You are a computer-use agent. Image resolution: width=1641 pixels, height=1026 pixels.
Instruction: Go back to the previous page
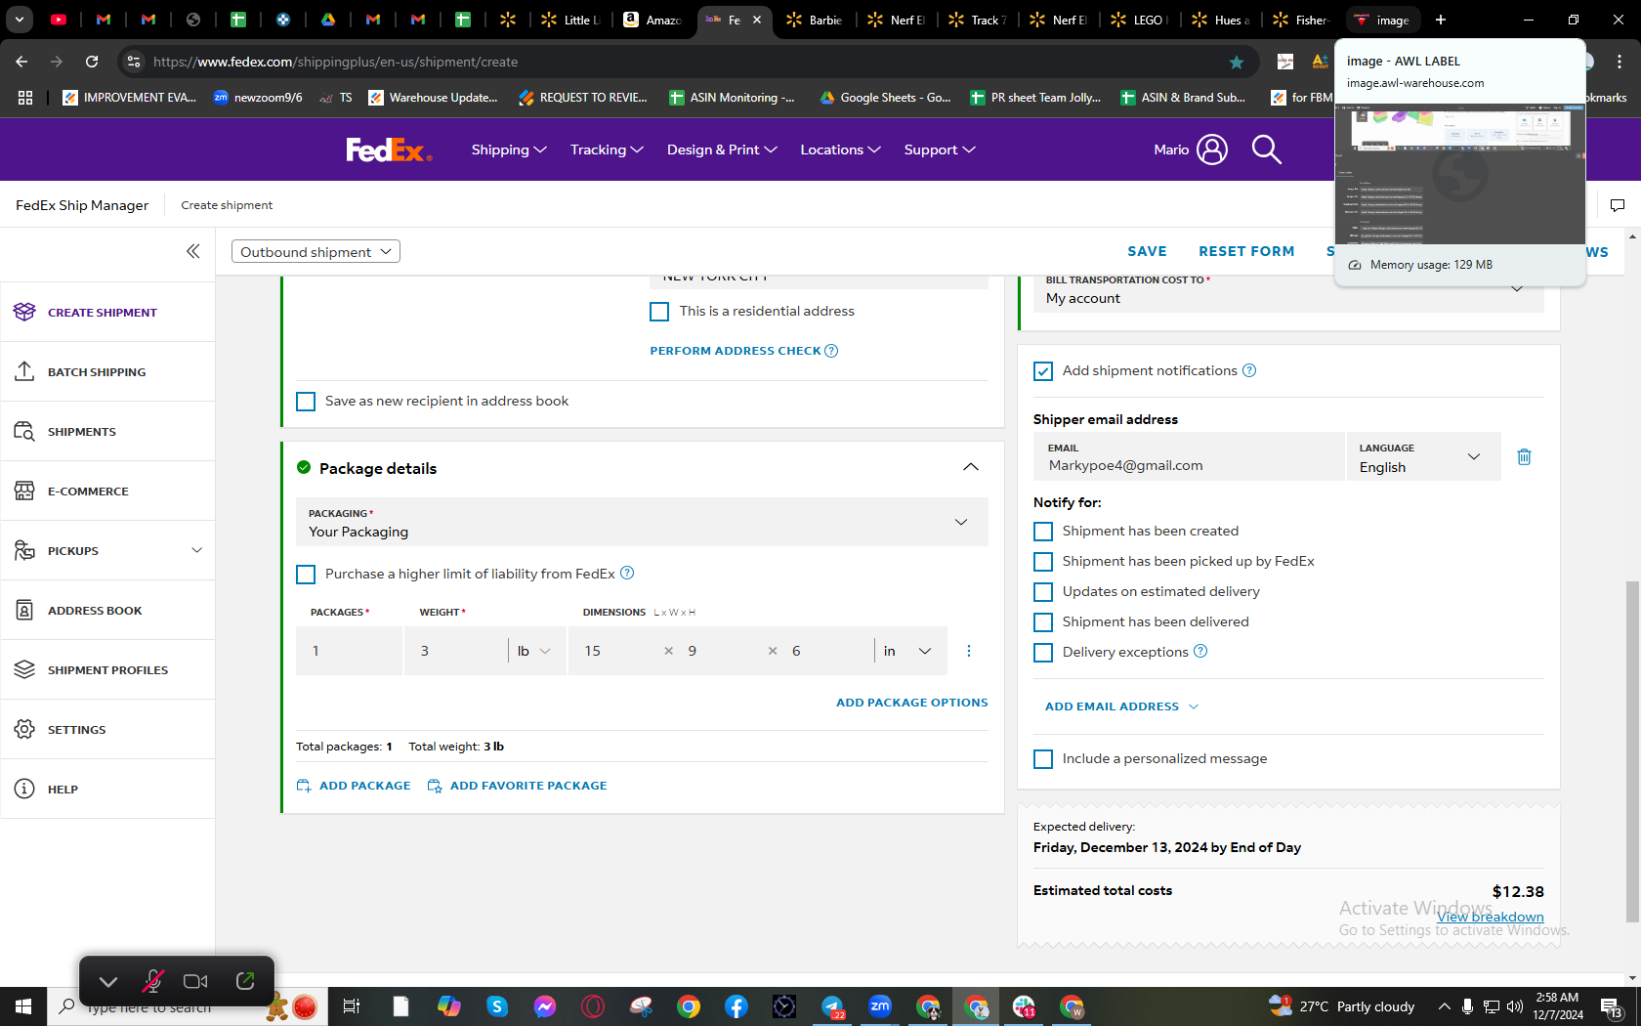click(x=21, y=62)
